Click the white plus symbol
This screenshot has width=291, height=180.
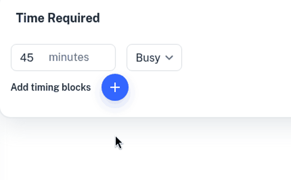pos(115,87)
